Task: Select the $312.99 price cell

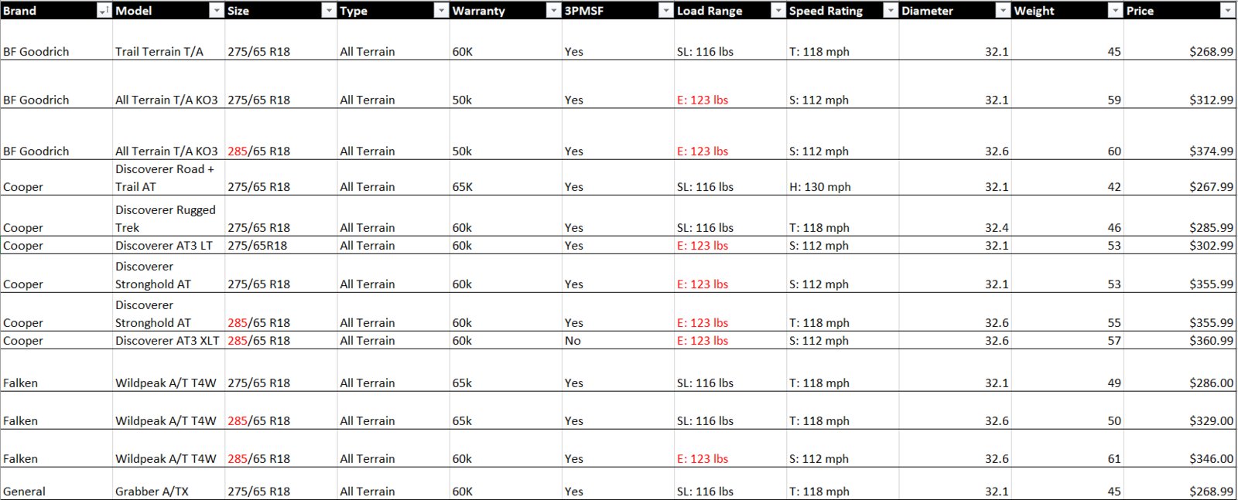Action: 1180,84
